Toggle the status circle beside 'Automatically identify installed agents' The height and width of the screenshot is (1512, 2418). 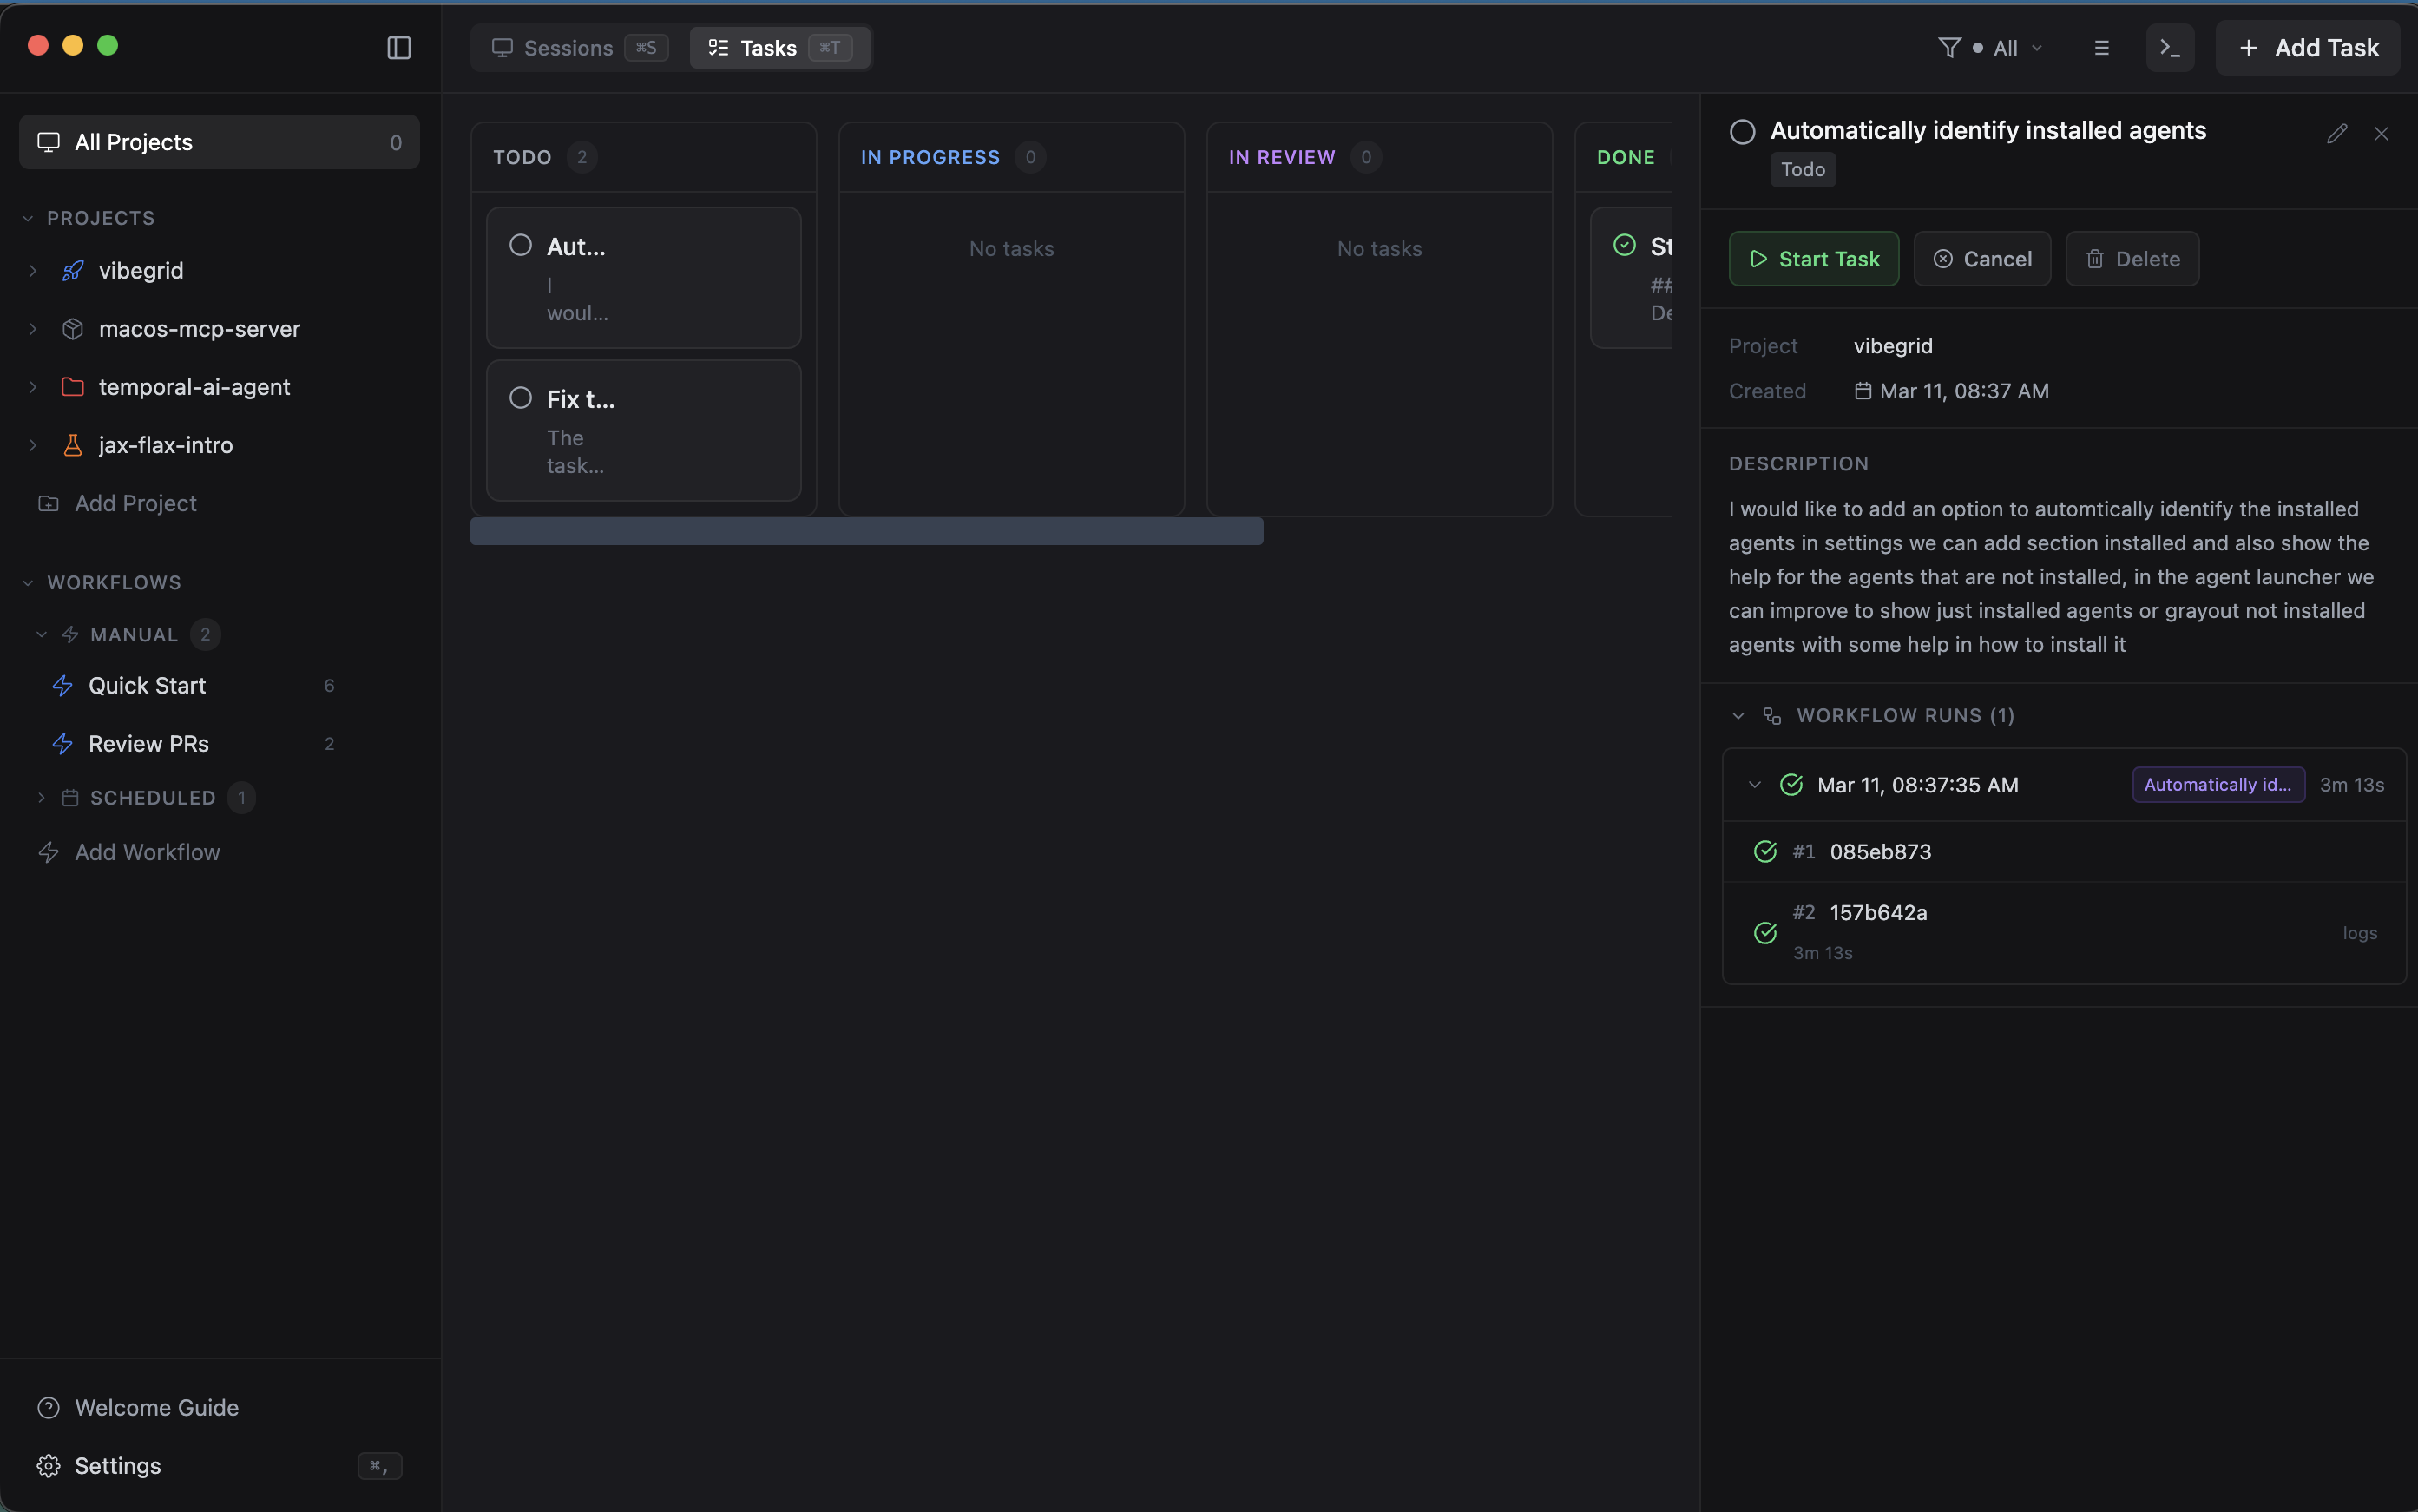[x=1741, y=131]
